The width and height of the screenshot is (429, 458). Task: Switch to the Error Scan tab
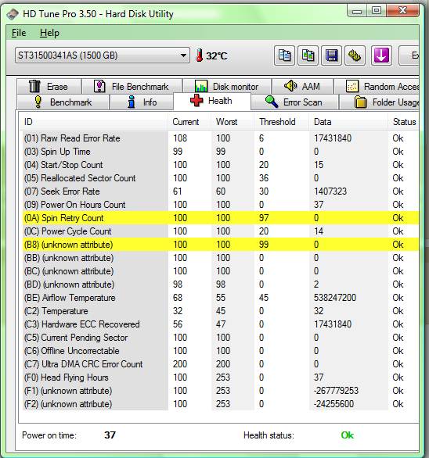pyautogui.click(x=294, y=102)
